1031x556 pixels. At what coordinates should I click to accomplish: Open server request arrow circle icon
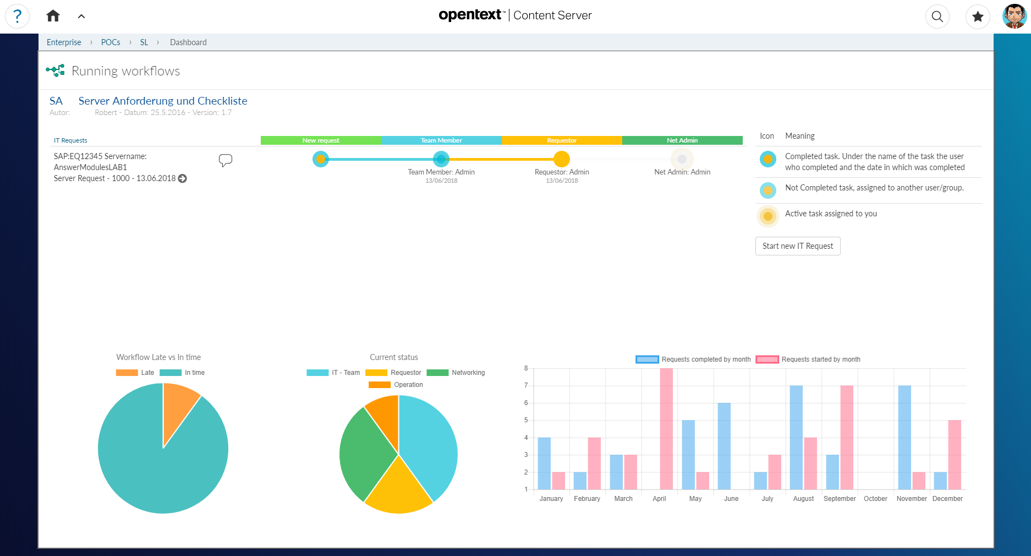(183, 178)
